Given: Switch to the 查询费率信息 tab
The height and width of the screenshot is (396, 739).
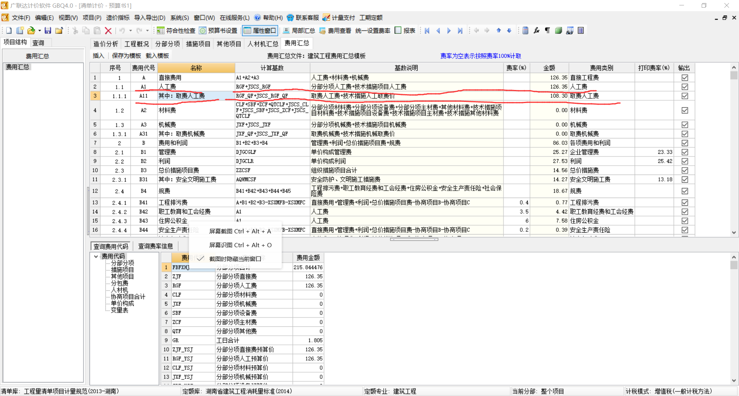Looking at the screenshot, I should pos(155,246).
